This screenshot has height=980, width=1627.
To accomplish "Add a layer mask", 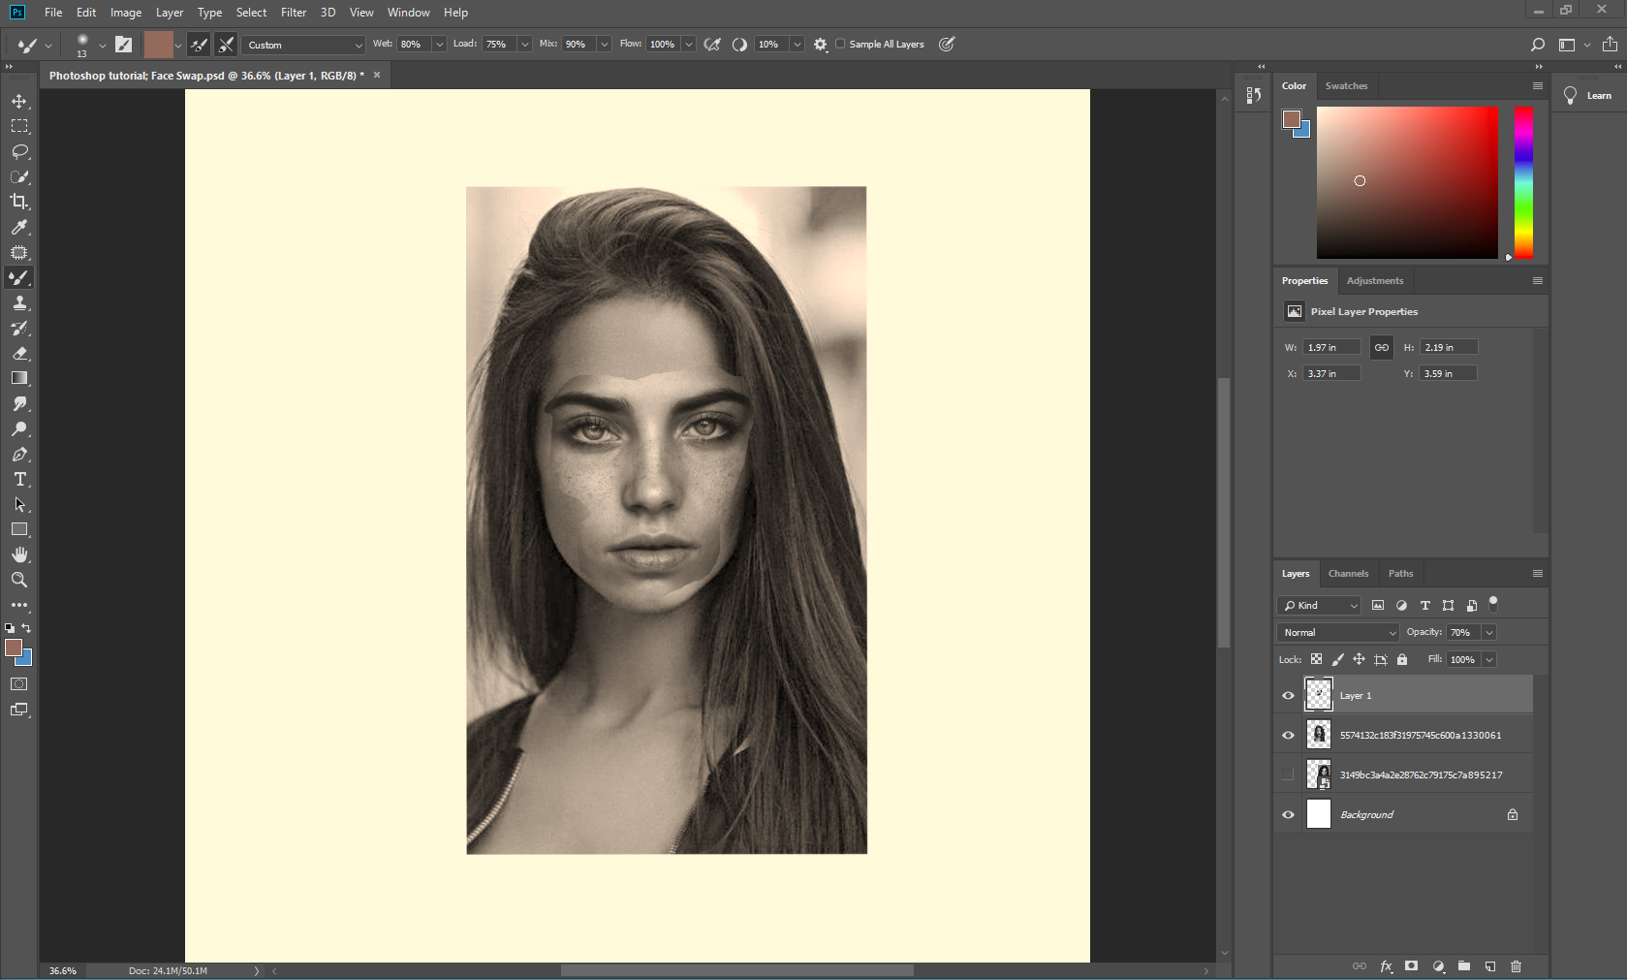I will tap(1412, 966).
